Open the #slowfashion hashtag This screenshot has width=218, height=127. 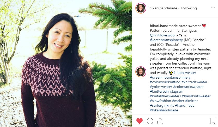160,101
